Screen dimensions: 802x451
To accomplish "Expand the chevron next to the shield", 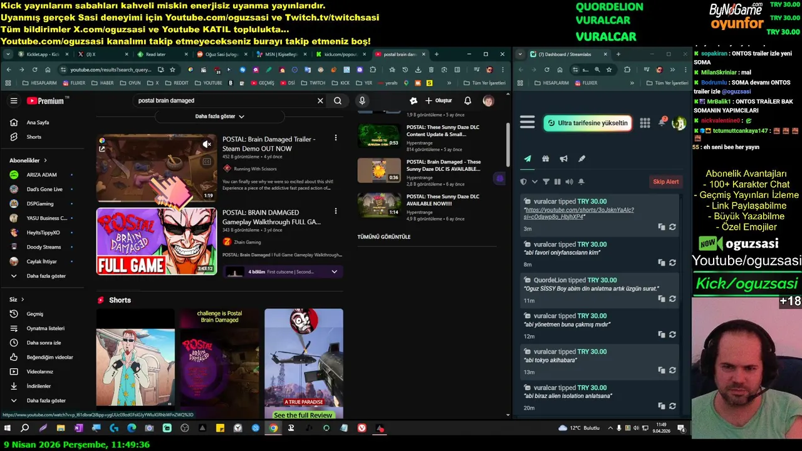I will coord(534,182).
